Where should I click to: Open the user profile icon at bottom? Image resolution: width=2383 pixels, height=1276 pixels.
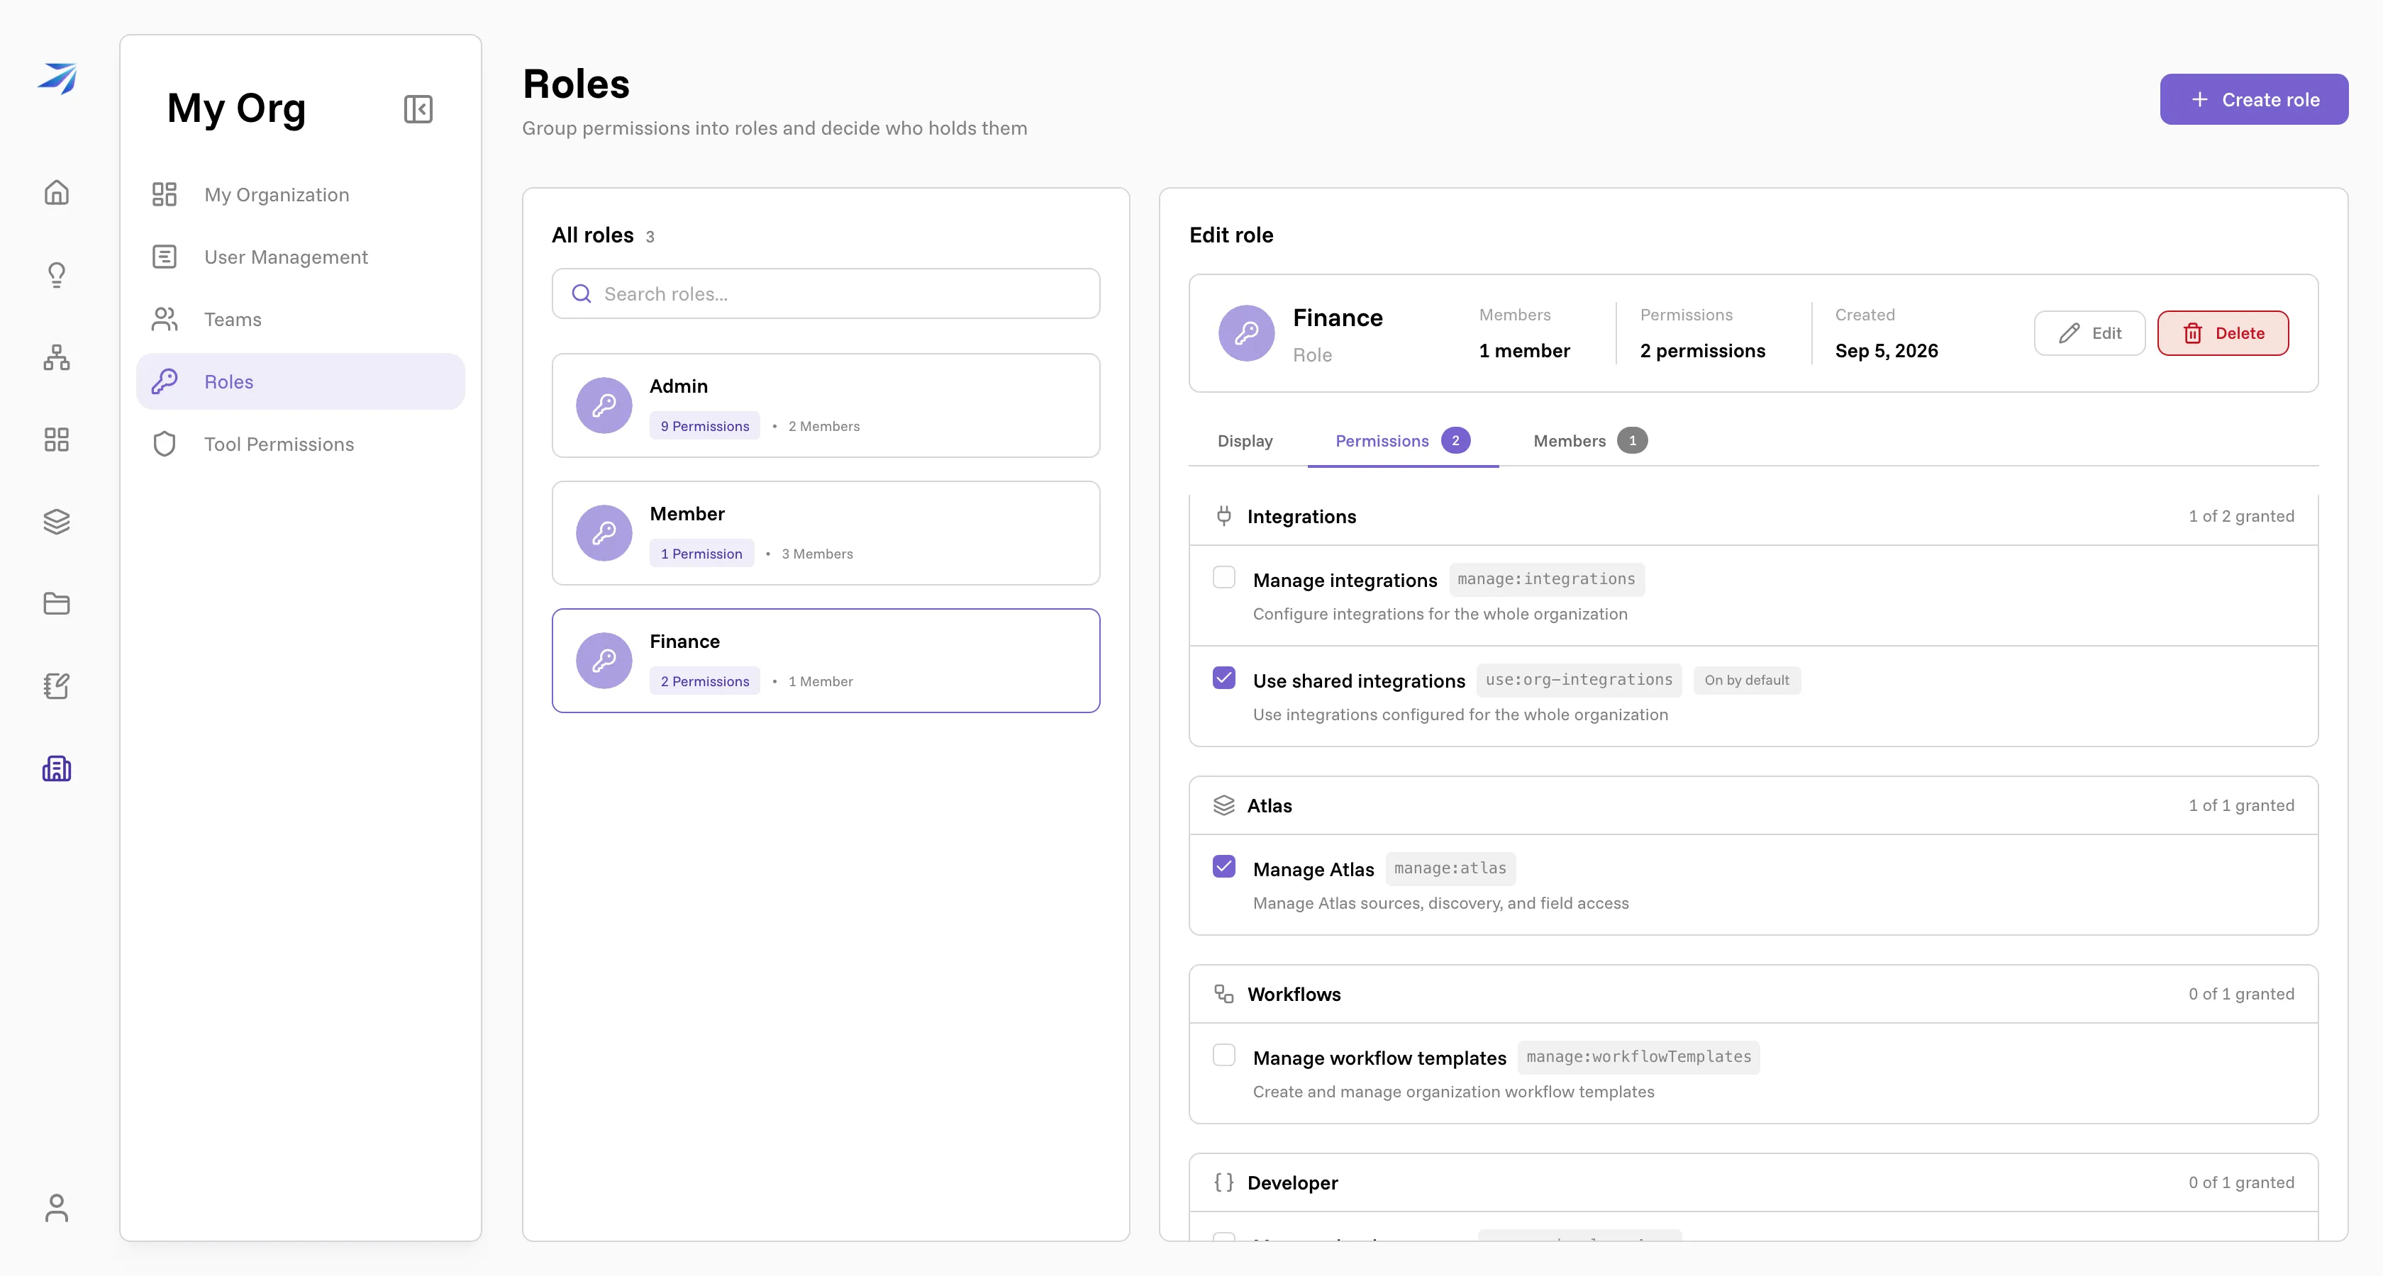(x=57, y=1207)
